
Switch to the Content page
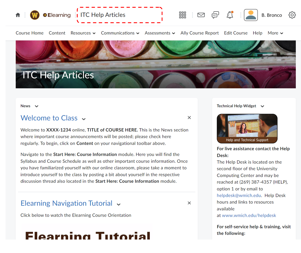coord(57,33)
